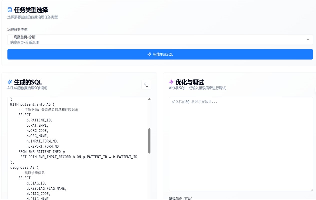The width and height of the screenshot is (316, 200).
Task: Click the lightning icon beside 优化与调试
Action: (x=171, y=82)
